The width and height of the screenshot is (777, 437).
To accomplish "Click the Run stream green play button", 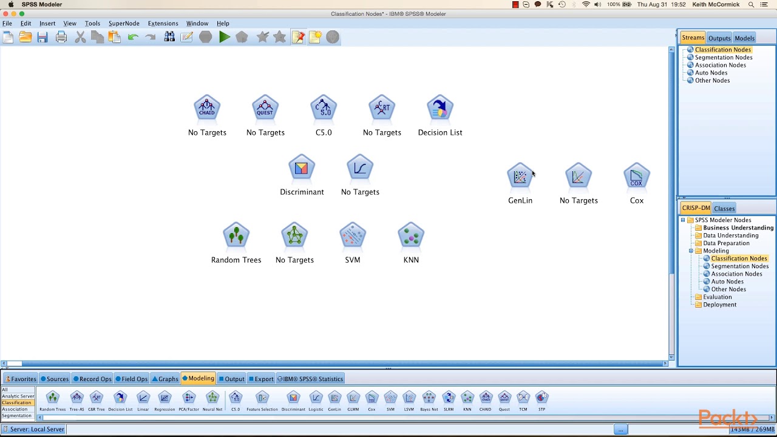I will coord(225,37).
